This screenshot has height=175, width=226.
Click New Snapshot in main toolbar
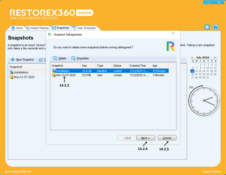pos(22,59)
